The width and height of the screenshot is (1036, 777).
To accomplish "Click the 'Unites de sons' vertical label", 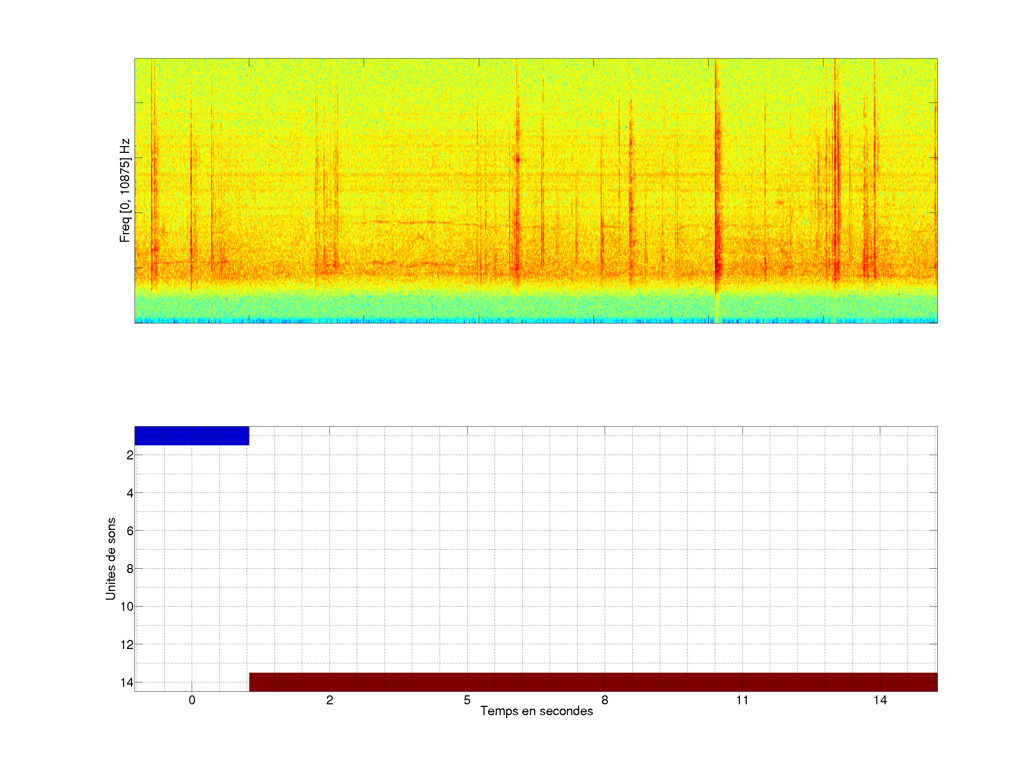I will tap(110, 559).
